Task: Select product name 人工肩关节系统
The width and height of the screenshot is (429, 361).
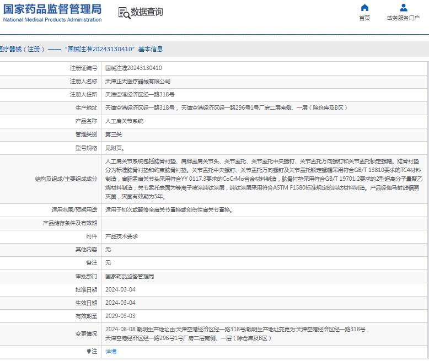Action: (124, 121)
